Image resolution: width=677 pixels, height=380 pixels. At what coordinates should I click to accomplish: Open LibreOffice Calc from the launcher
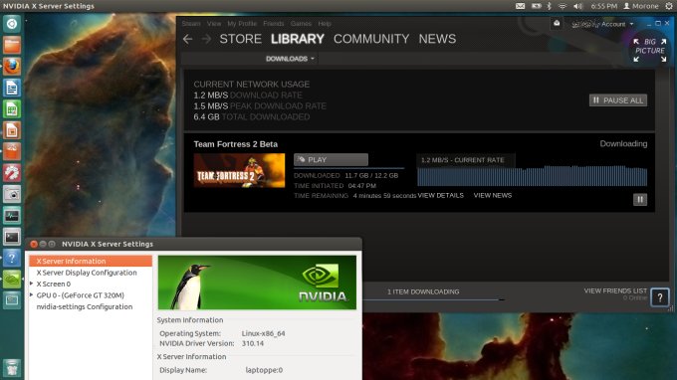[x=12, y=108]
